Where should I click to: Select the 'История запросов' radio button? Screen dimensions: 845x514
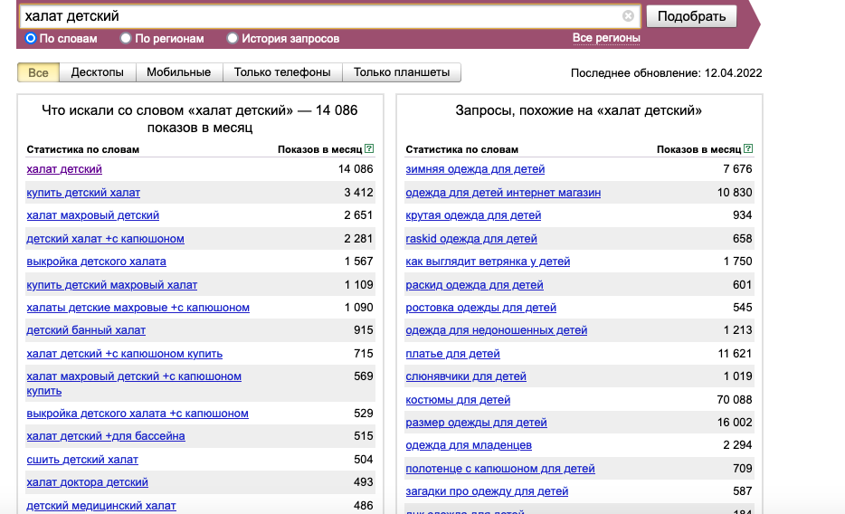click(x=233, y=38)
